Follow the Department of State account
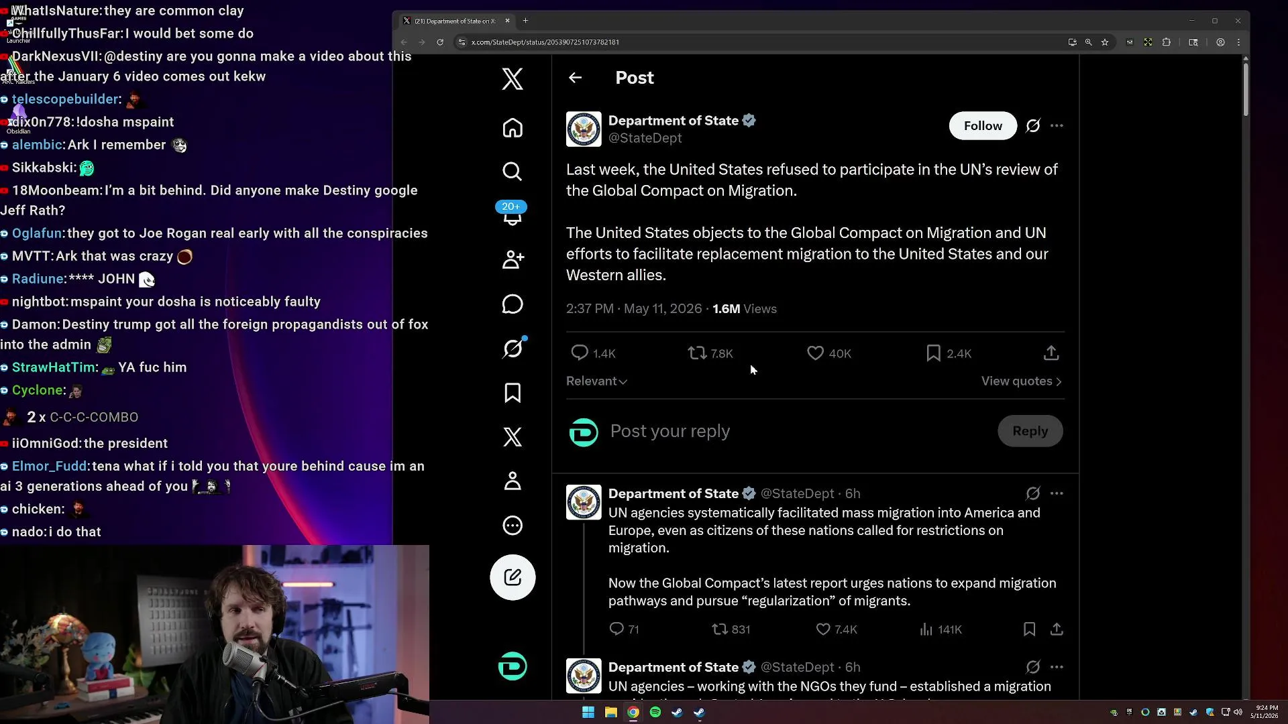 [x=983, y=126]
